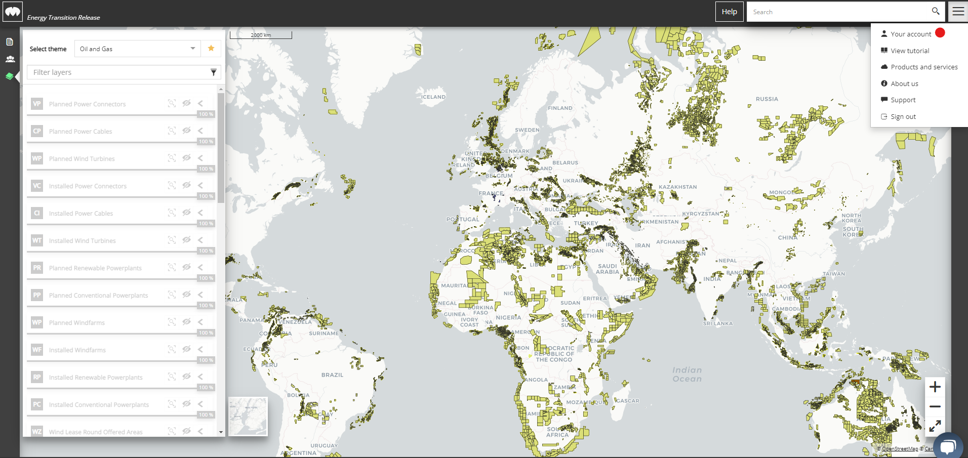Expand Installed Power Connectors layer details
Viewport: 968px width, 458px height.
pyautogui.click(x=200, y=185)
